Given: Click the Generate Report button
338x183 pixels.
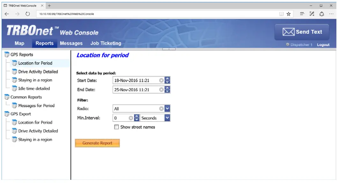Looking at the screenshot, I should pos(98,143).
